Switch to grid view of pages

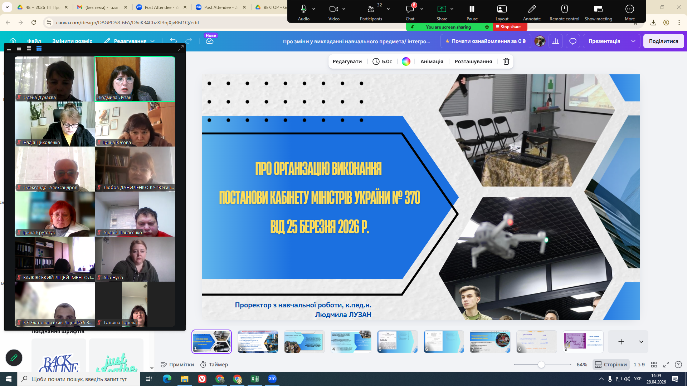click(654, 365)
